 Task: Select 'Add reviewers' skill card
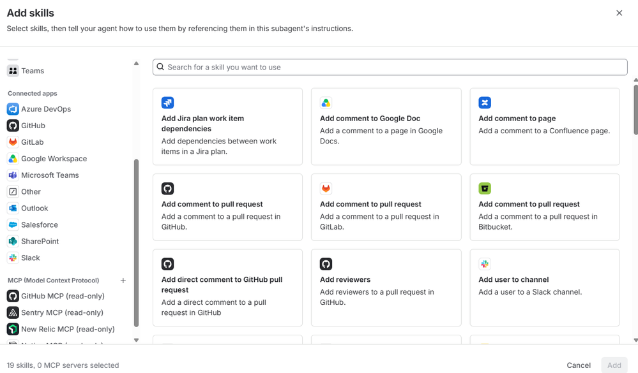386,288
